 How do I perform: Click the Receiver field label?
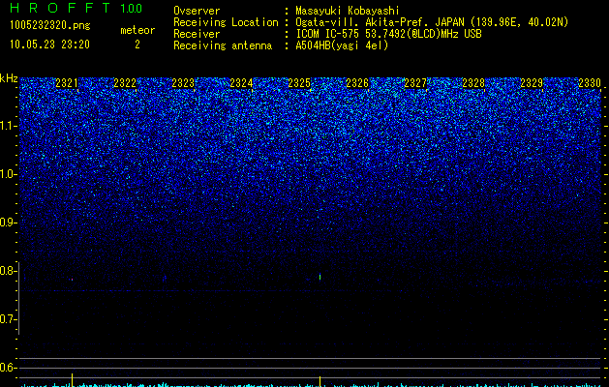(x=197, y=34)
